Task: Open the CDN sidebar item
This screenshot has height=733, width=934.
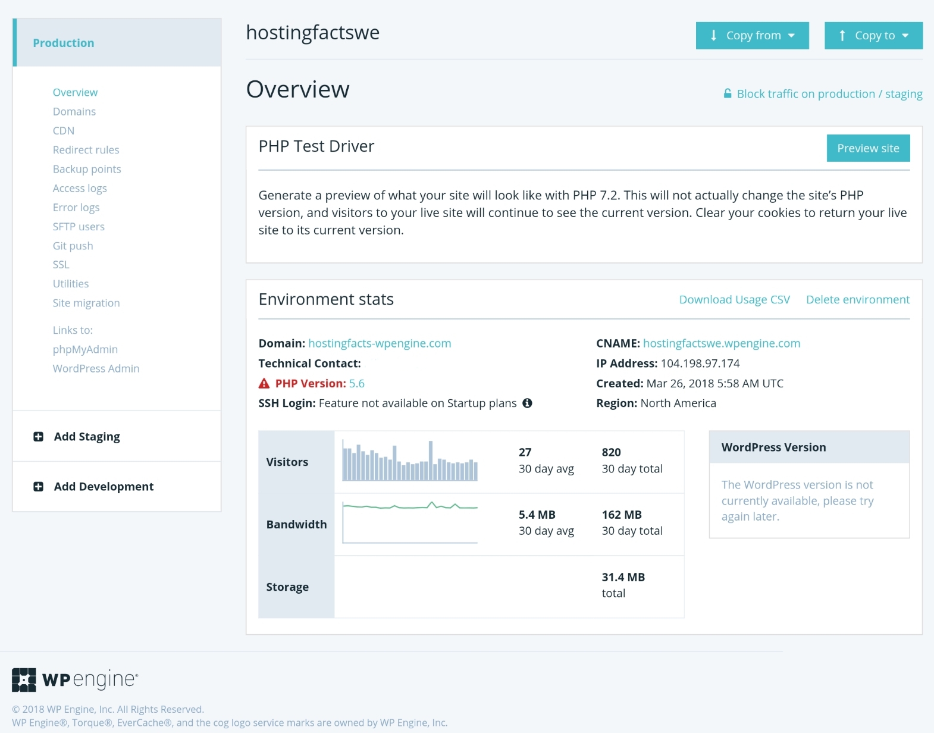Action: 64,130
